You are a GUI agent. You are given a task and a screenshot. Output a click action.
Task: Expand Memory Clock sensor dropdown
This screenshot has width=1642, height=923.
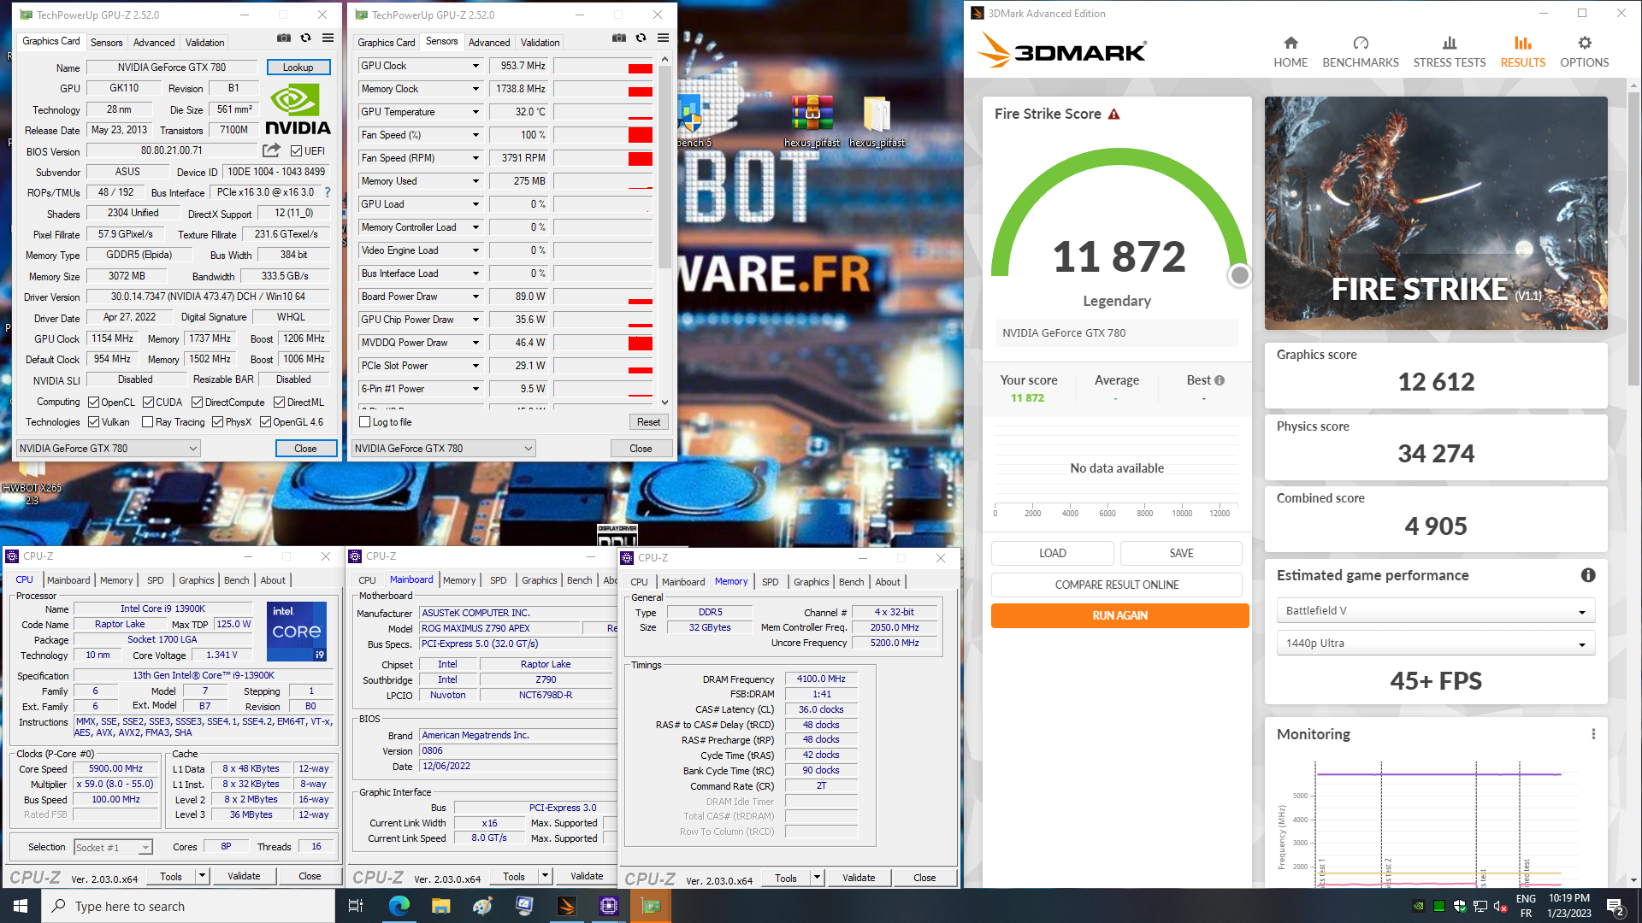pos(475,89)
